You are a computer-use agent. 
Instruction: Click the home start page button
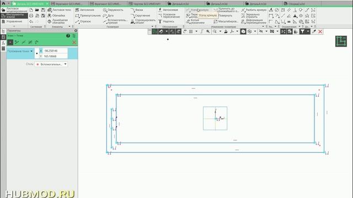3,4
